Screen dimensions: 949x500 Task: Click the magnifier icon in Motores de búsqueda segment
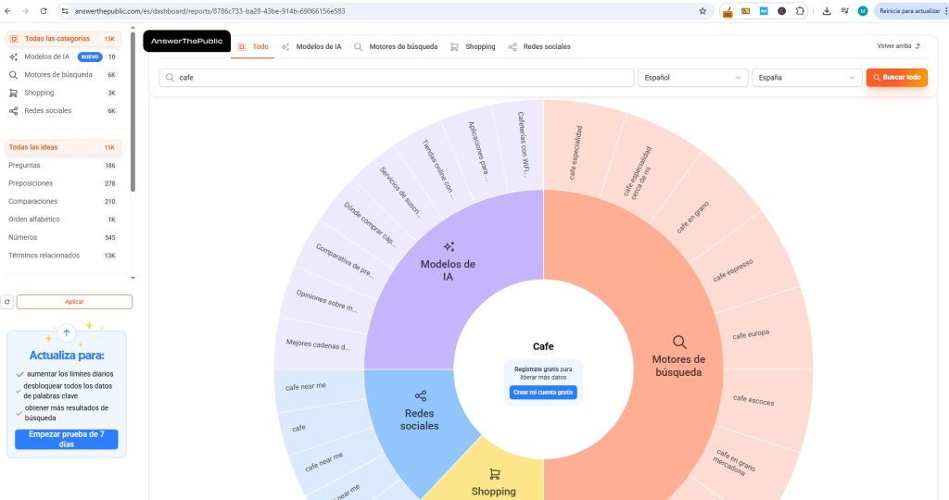(x=679, y=343)
